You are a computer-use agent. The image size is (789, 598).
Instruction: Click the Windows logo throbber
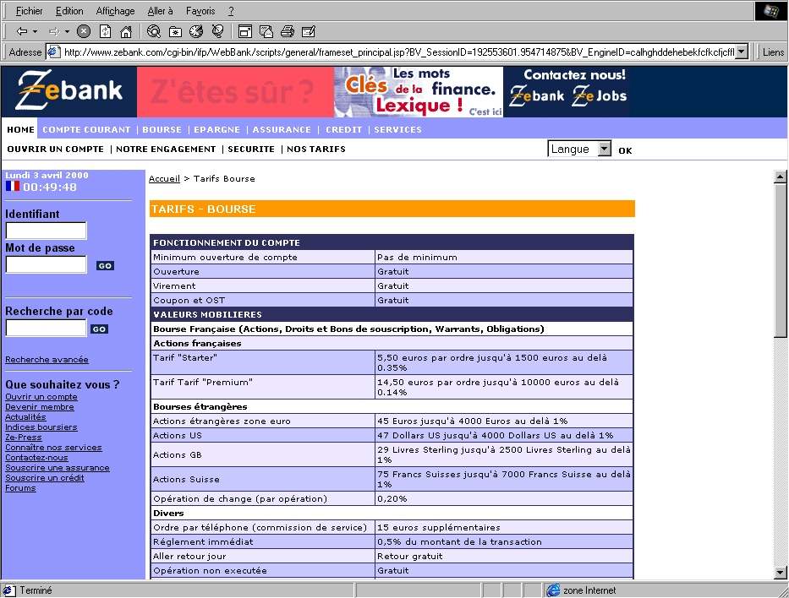tap(771, 10)
